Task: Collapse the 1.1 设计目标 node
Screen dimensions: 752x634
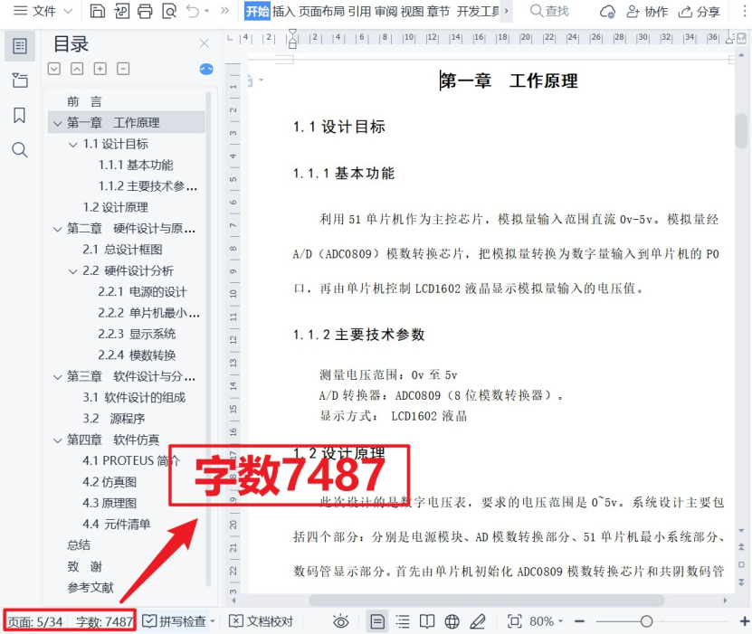Action: pyautogui.click(x=73, y=144)
